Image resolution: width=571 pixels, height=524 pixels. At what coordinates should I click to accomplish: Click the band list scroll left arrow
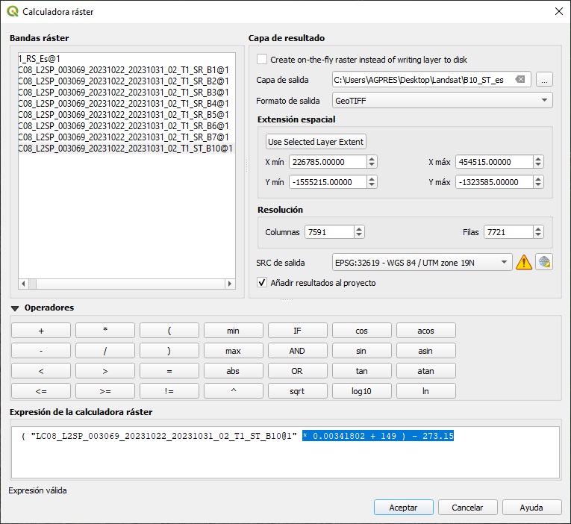(x=23, y=284)
